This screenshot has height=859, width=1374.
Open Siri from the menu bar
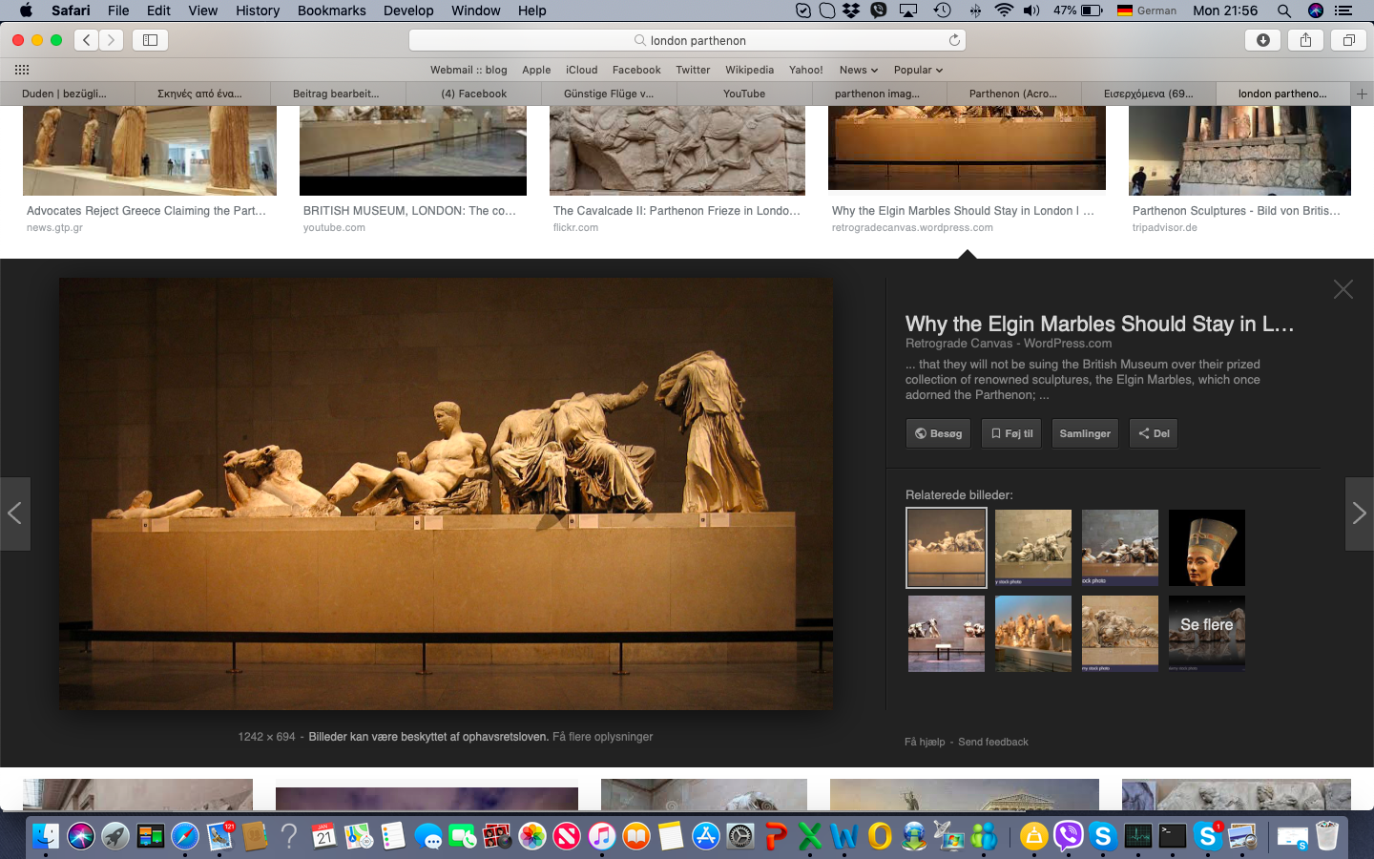pyautogui.click(x=1316, y=10)
